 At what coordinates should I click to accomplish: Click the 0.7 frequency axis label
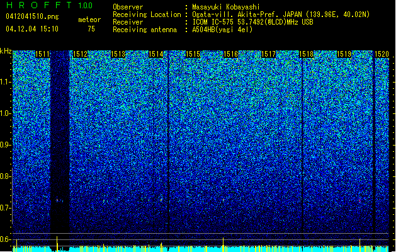[6, 208]
